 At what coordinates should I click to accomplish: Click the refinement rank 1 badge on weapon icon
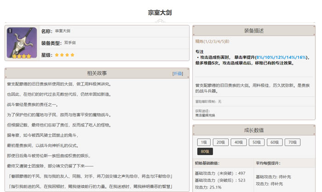(x=10, y=31)
